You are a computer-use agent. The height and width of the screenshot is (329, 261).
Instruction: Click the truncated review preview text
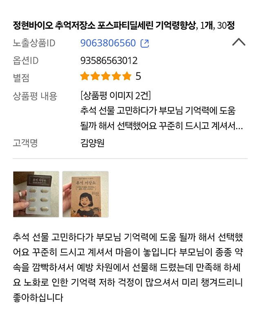(x=161, y=118)
